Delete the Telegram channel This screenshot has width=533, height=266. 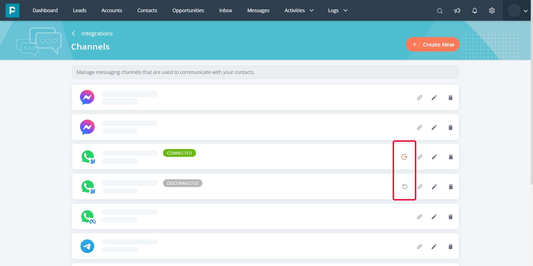(451, 246)
